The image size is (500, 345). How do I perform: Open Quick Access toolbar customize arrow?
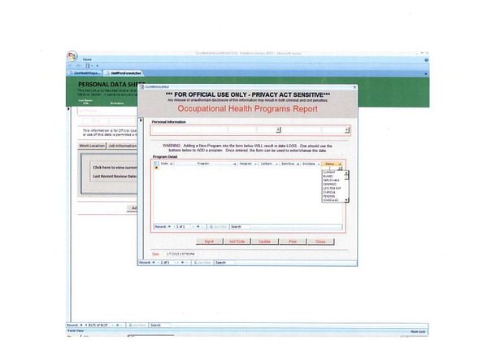pos(98,66)
